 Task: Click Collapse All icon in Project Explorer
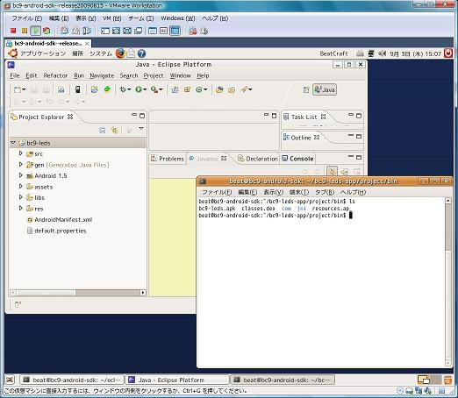click(102, 130)
